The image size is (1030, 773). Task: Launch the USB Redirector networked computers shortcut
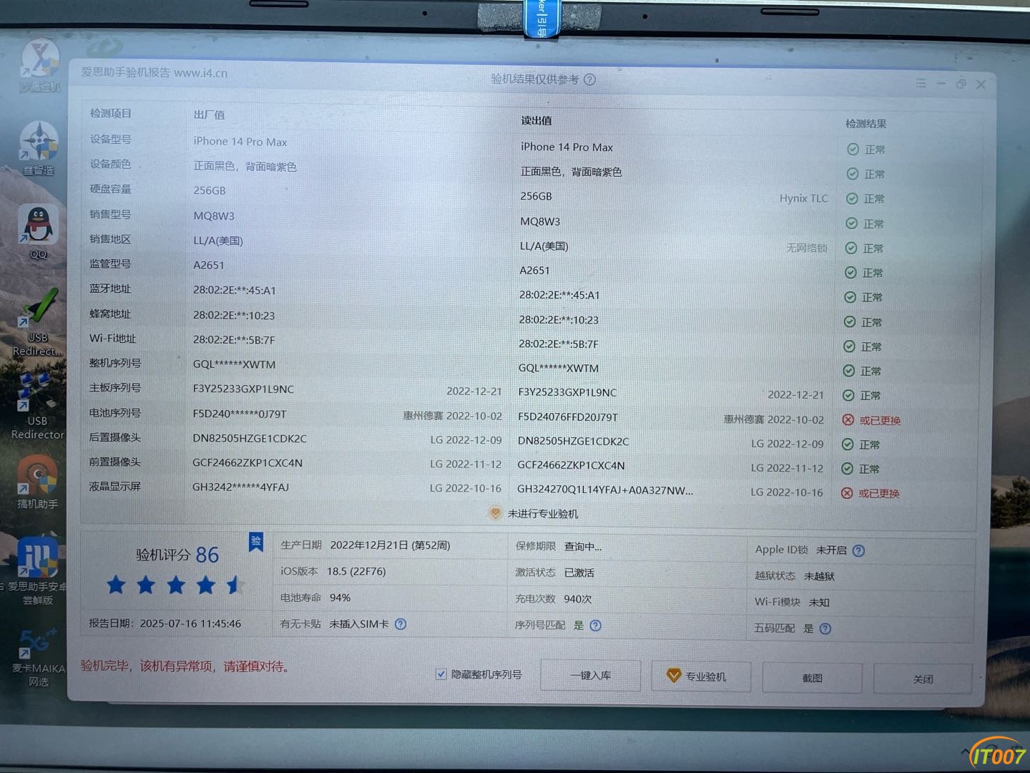coord(38,404)
